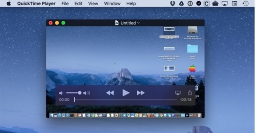Set volume to maximum via loud speaker icon
Image resolution: width=255 pixels, height=133 pixels.
point(86,93)
